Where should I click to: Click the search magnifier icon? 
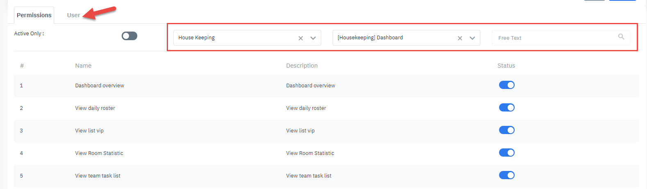point(621,37)
